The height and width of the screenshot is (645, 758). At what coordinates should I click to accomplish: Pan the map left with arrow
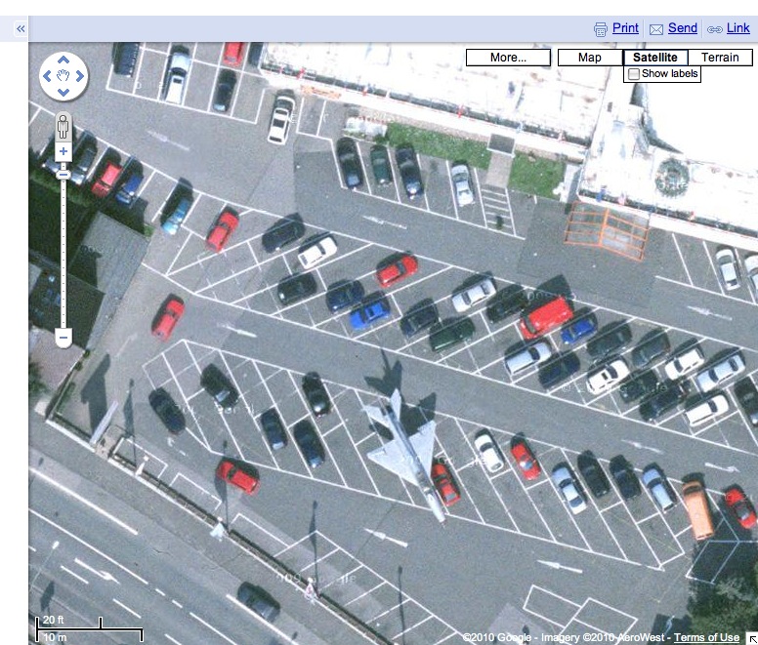pos(47,75)
